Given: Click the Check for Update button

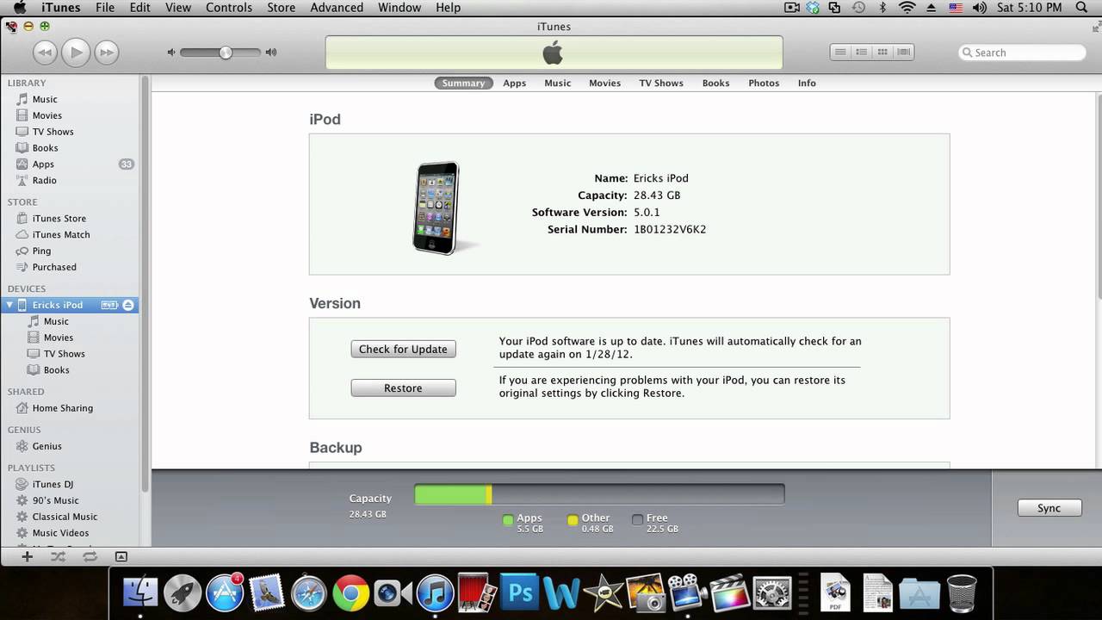Looking at the screenshot, I should [403, 349].
